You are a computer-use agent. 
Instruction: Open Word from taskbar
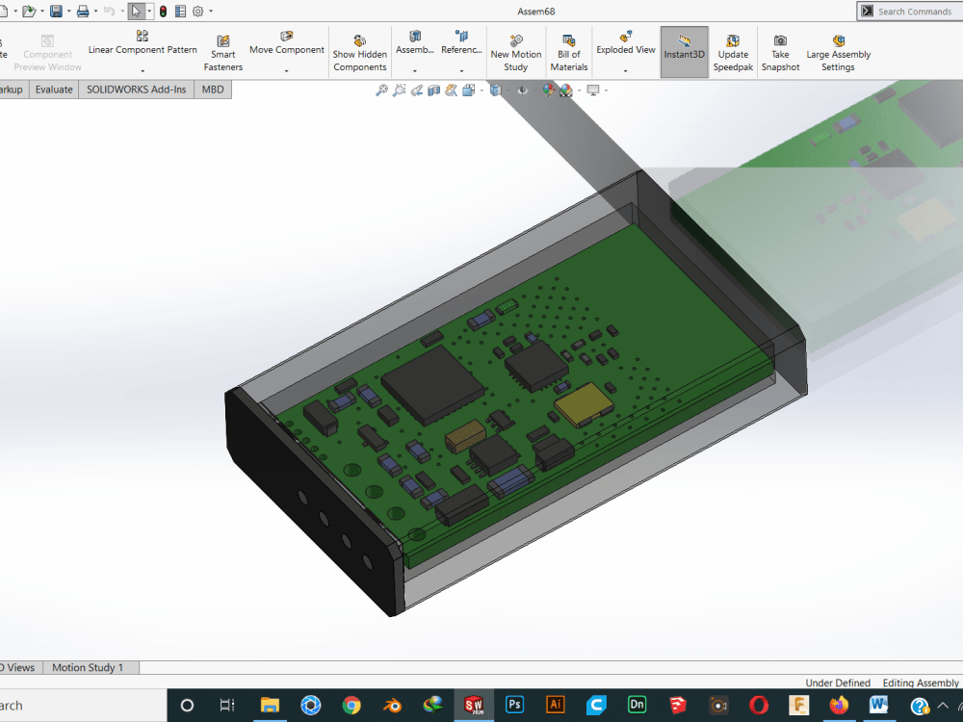(x=879, y=705)
